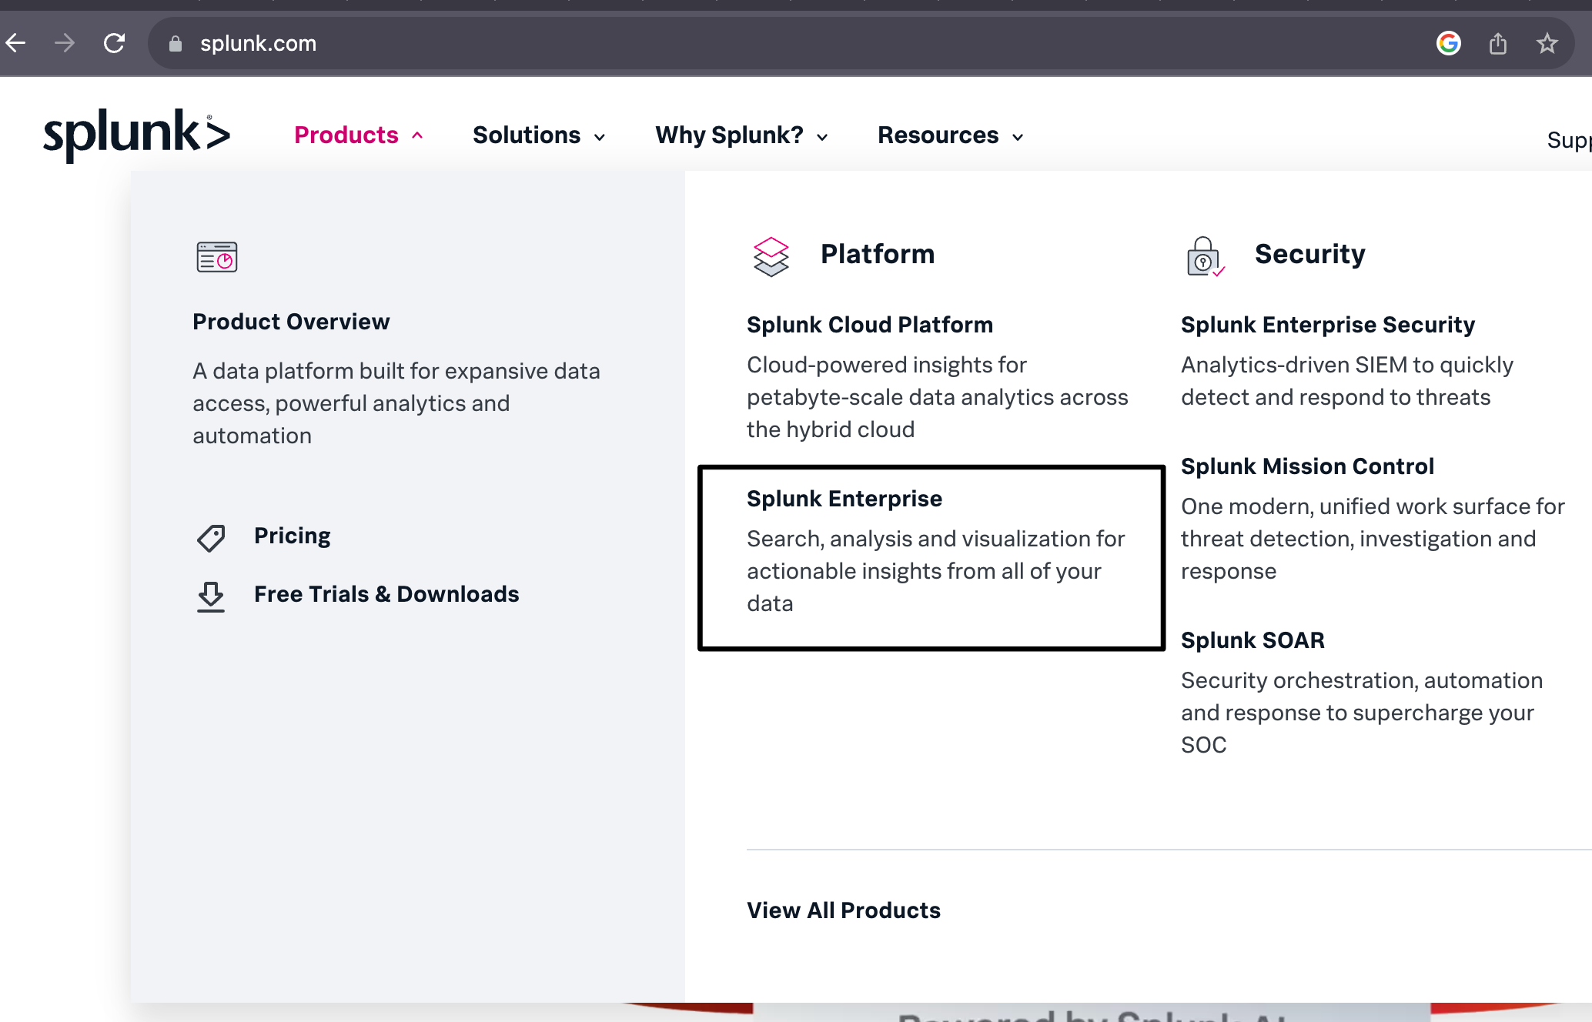Click the browser reload icon

click(x=115, y=43)
